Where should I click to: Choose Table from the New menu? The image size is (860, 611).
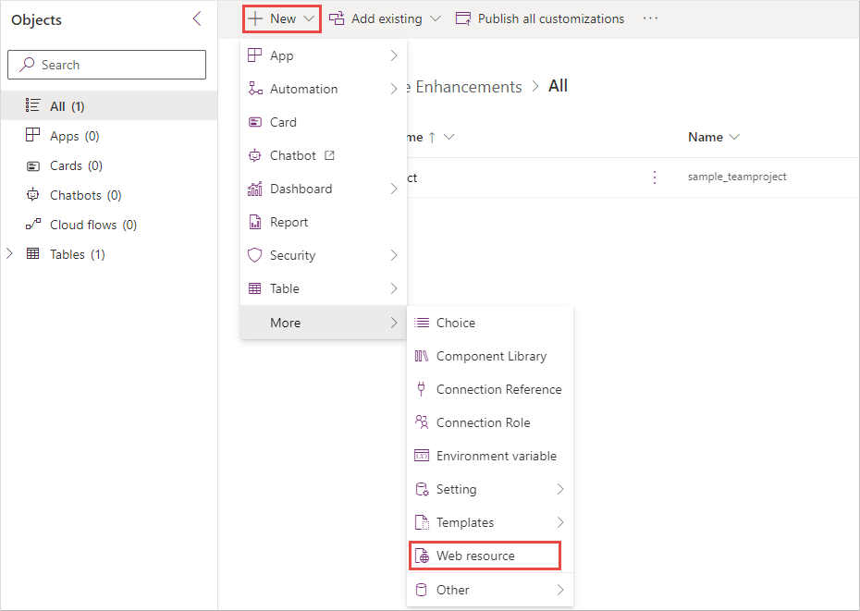323,288
